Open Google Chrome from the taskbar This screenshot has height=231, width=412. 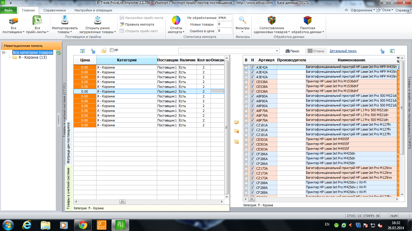(83, 225)
